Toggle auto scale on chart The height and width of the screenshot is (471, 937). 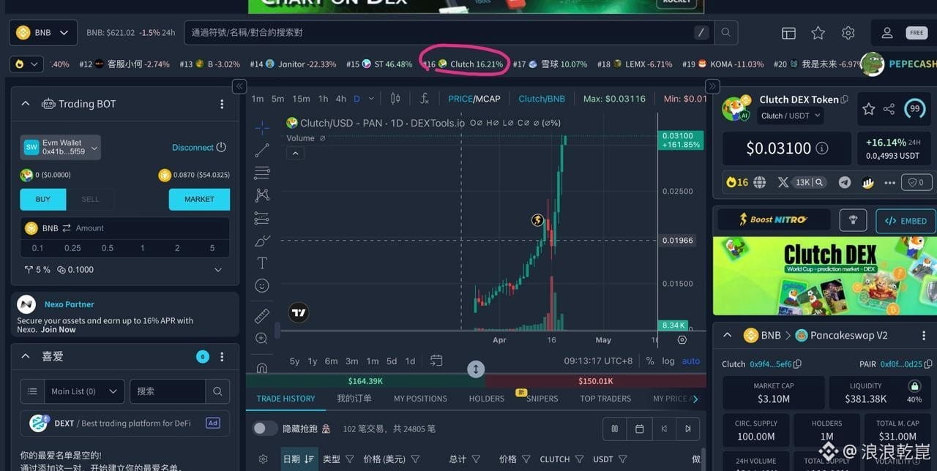click(x=691, y=361)
